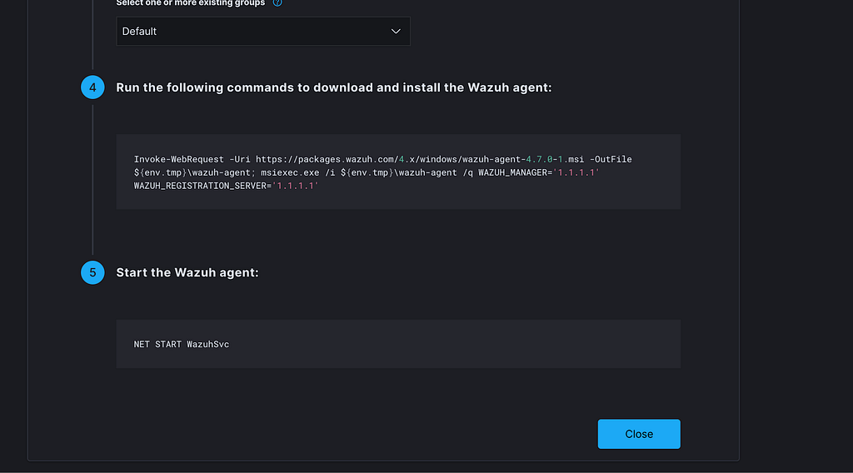Click 'Select one or more existing groups' label
Viewport: 853px width, 473px height.
tap(191, 3)
